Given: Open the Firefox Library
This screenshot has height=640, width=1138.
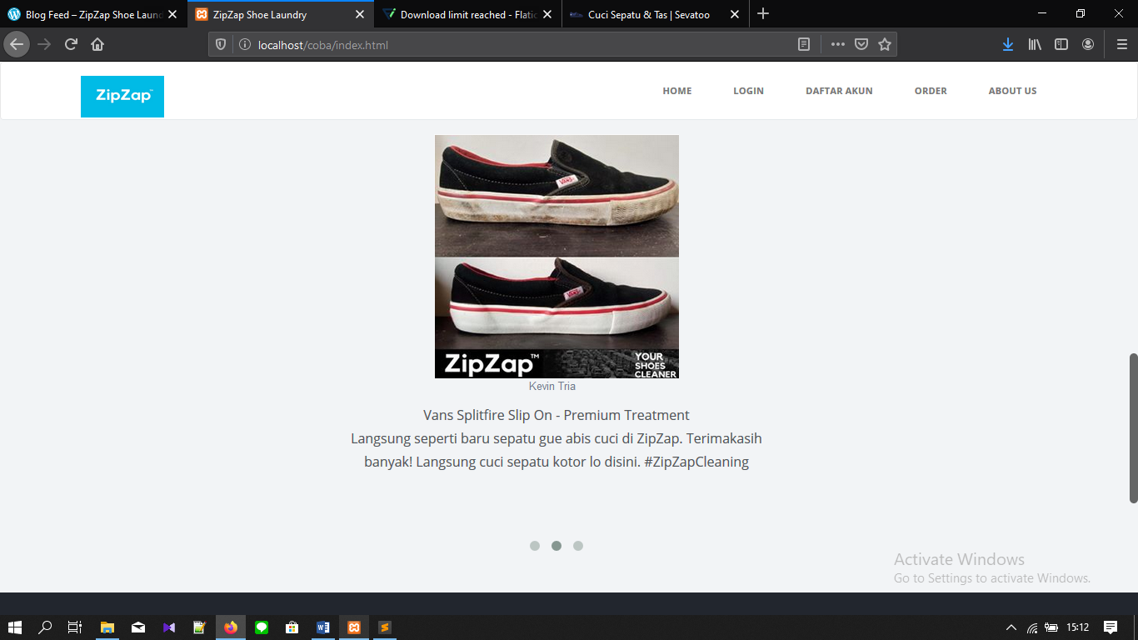Looking at the screenshot, I should point(1035,44).
